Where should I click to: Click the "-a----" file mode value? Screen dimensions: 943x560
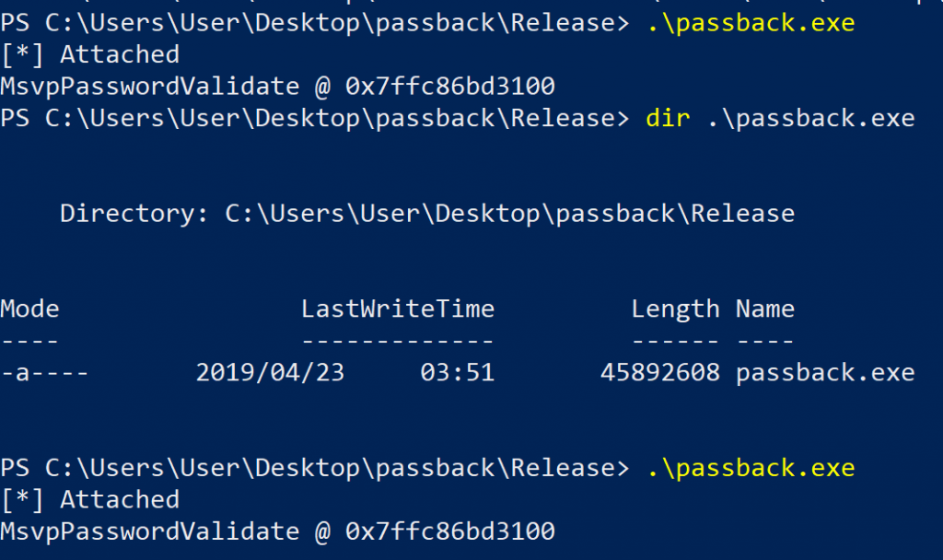(44, 372)
